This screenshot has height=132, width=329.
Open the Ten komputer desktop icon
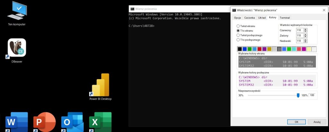[x=17, y=14]
